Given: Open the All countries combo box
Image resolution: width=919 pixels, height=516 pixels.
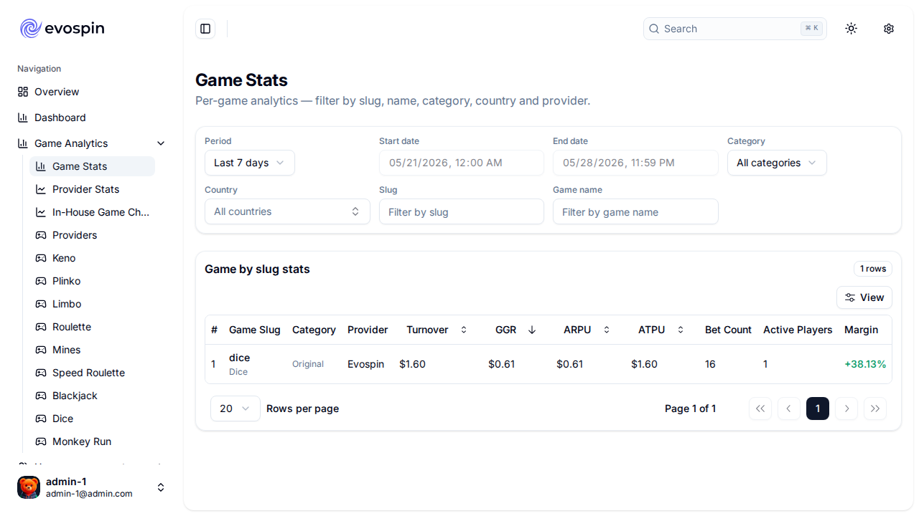Looking at the screenshot, I should pyautogui.click(x=287, y=211).
